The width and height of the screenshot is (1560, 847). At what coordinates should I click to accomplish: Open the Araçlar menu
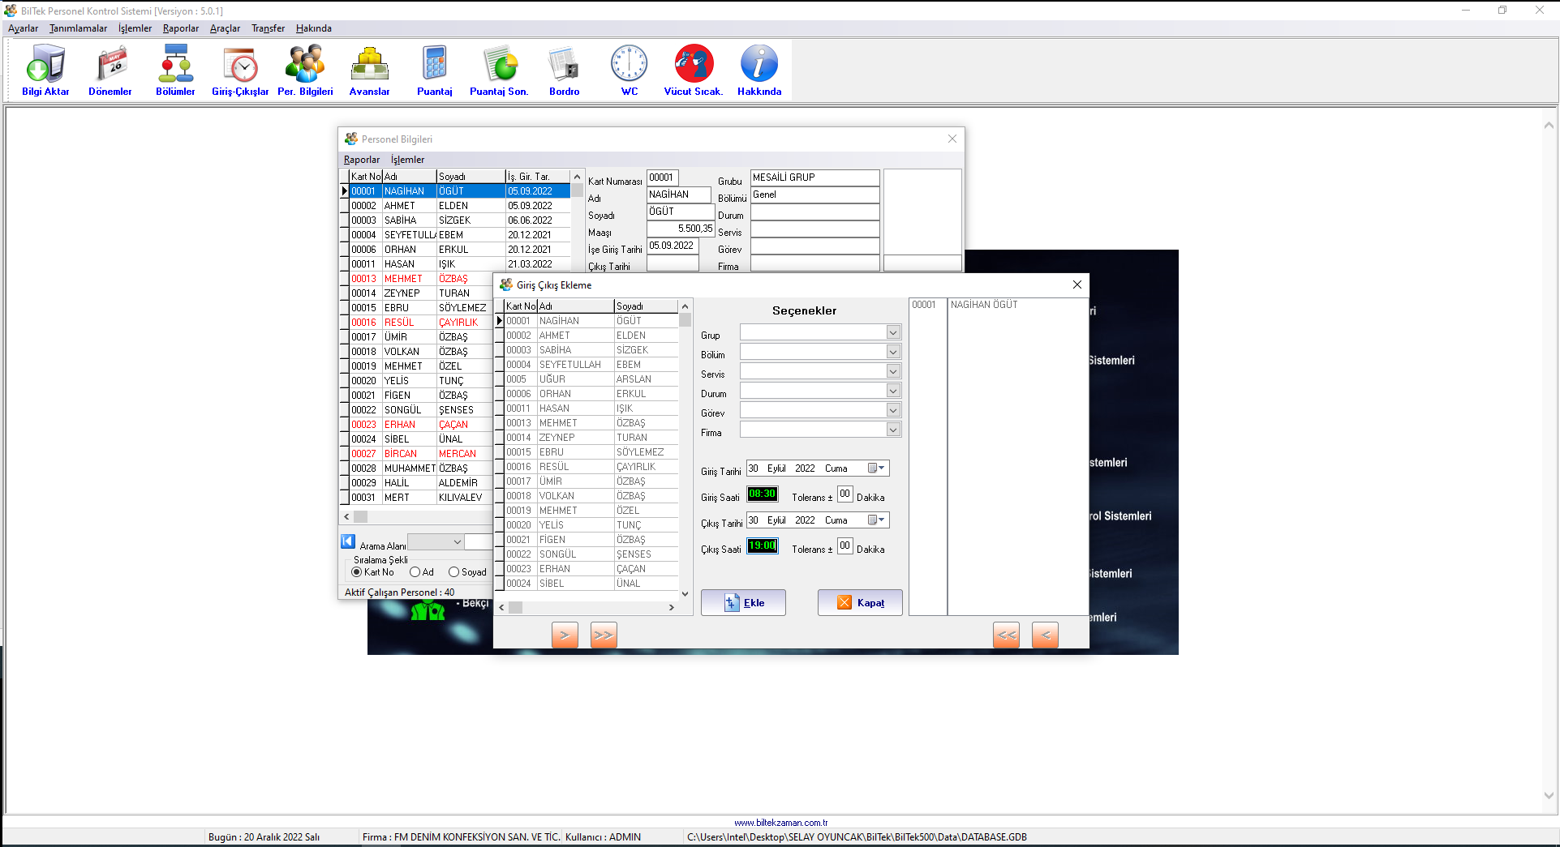[225, 28]
